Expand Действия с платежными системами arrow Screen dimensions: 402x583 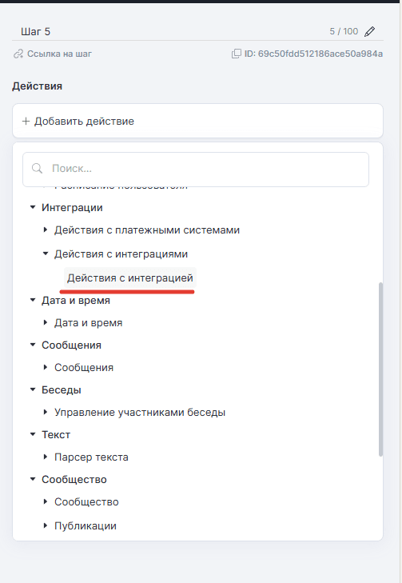tap(46, 230)
